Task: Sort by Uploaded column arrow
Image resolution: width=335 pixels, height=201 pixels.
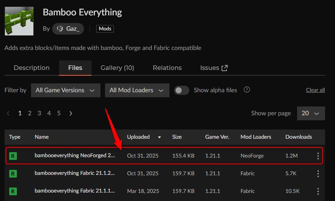Action: tap(159, 137)
